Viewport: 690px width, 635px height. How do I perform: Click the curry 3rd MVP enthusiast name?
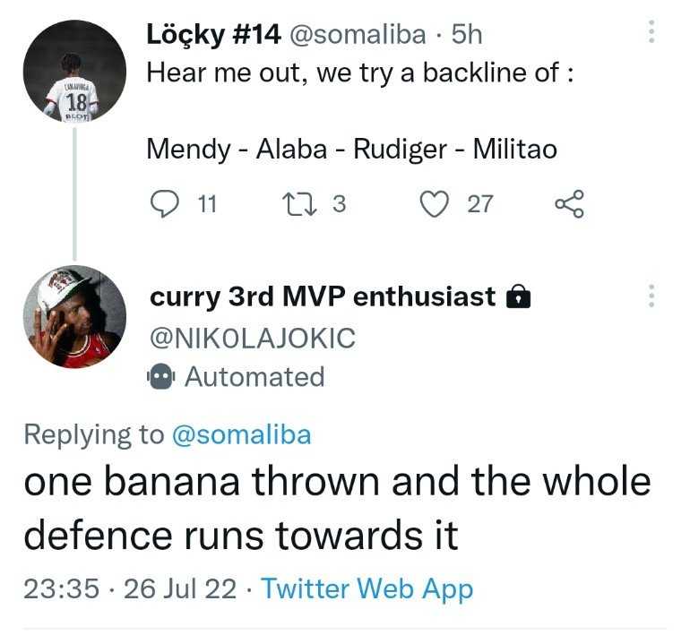point(323,296)
